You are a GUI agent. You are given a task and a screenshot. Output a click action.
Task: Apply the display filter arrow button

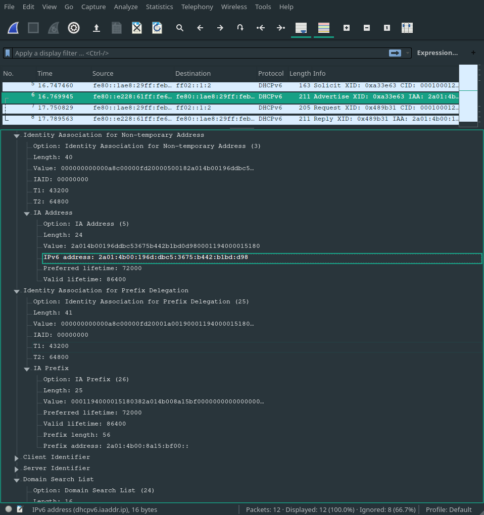(x=395, y=53)
